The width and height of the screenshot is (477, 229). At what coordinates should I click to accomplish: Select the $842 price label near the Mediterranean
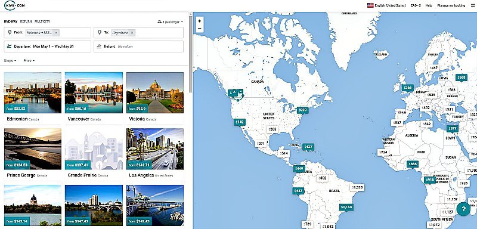427,124
